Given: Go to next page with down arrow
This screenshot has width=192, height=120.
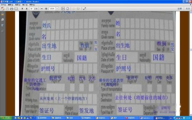Looking at the screenshot, I should tap(27, 9).
